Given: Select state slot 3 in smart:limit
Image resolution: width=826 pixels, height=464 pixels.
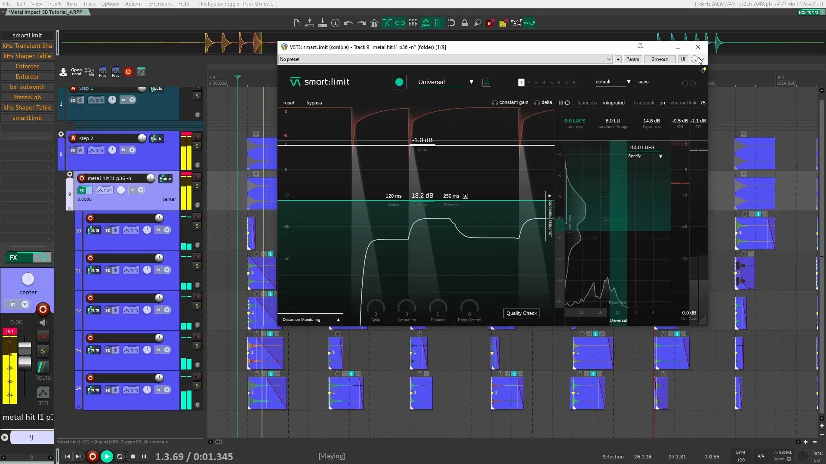Looking at the screenshot, I should tap(536, 82).
